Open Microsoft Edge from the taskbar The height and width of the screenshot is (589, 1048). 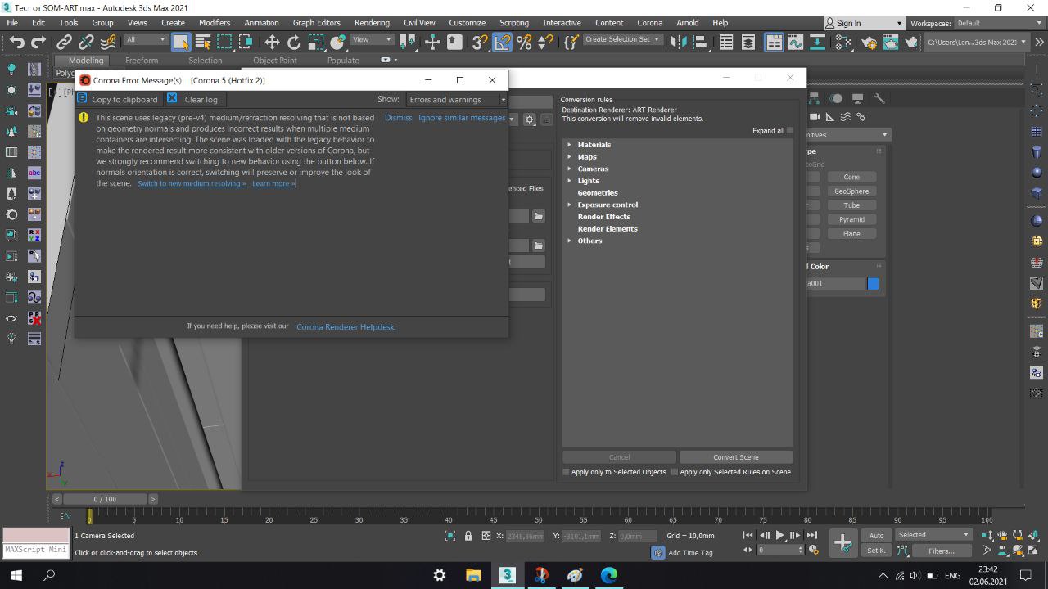point(609,575)
